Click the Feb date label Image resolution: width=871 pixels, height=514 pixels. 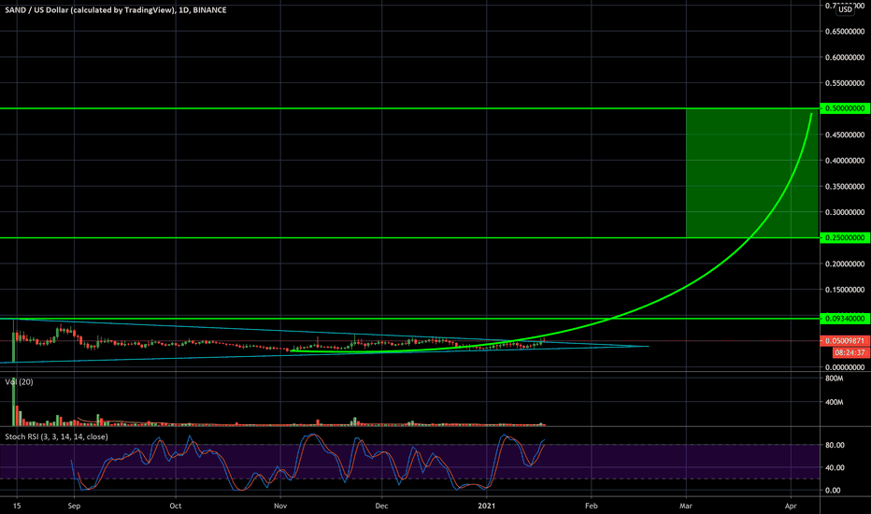click(x=592, y=506)
